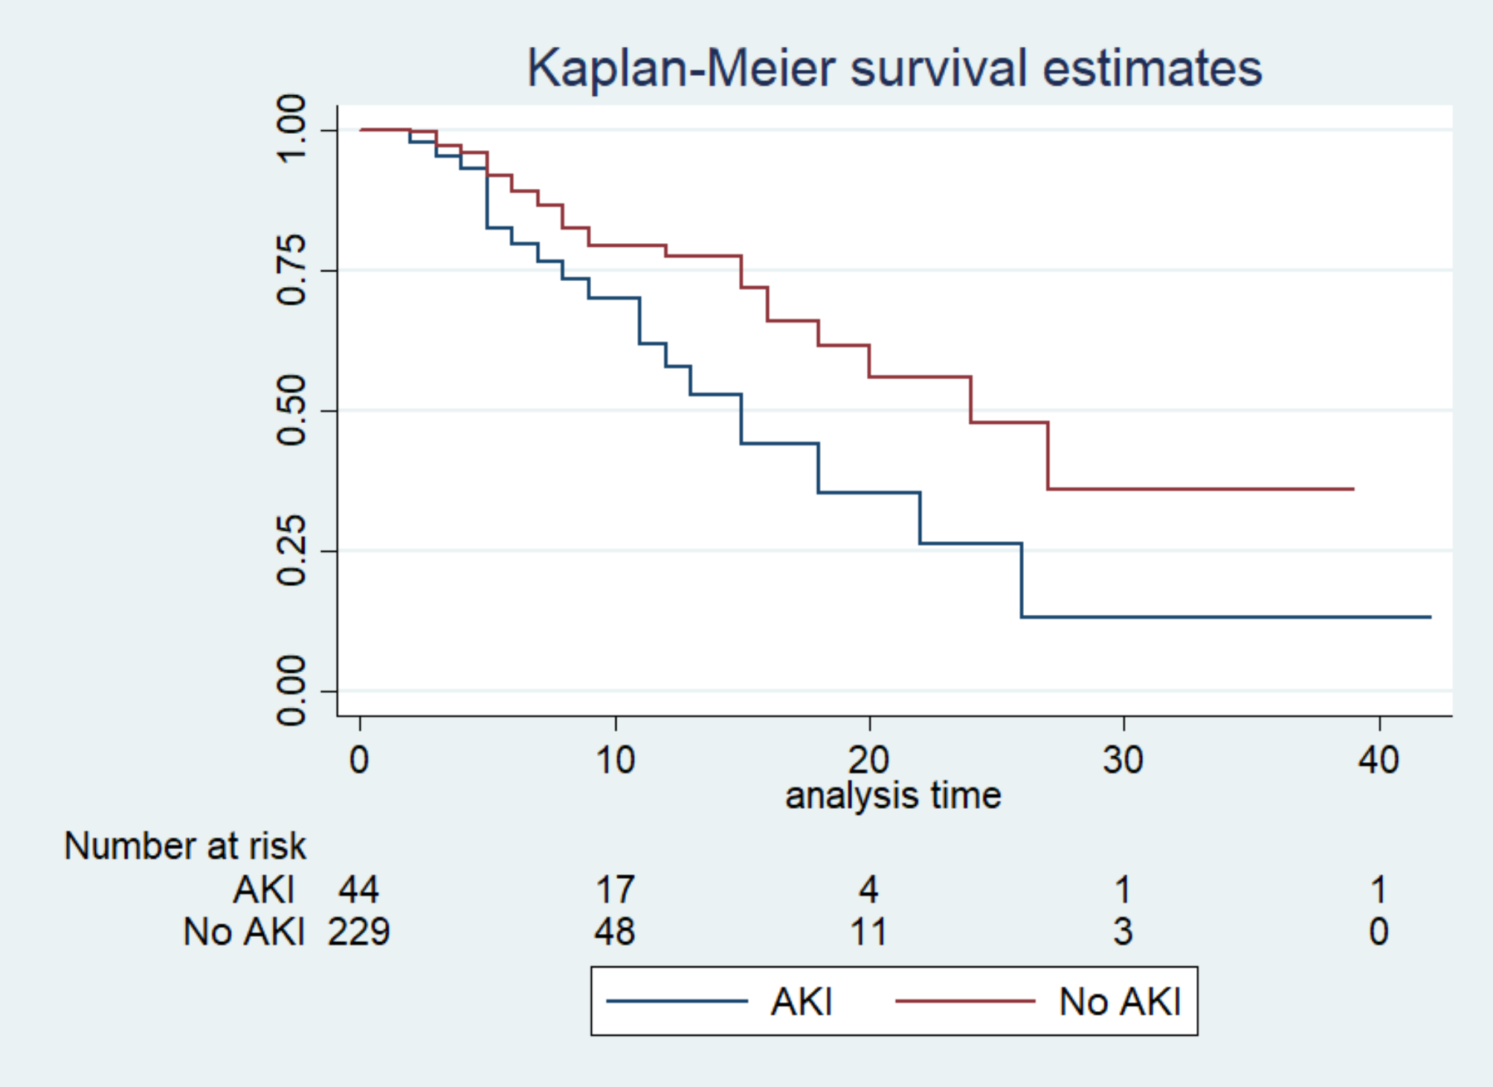Select the AKI at-risk count 44
The height and width of the screenshot is (1087, 1493).
click(x=358, y=889)
